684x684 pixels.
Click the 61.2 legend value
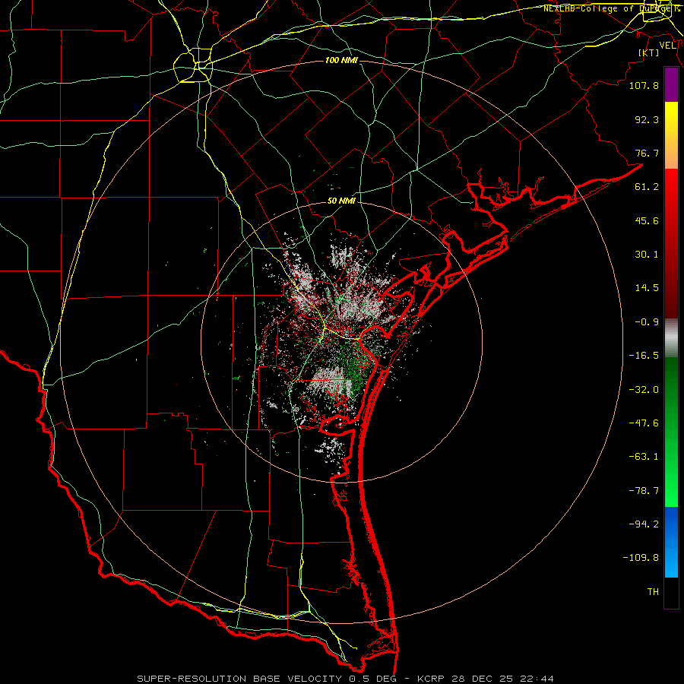pyautogui.click(x=647, y=187)
